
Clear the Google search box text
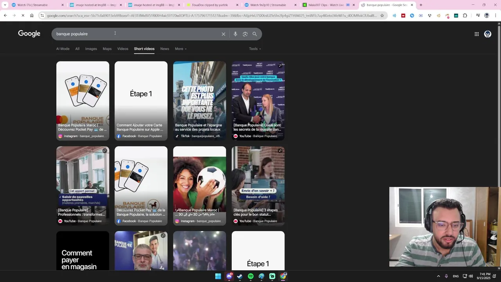tap(223, 34)
